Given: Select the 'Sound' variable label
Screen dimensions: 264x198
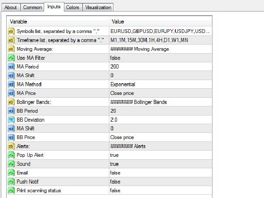Looking at the screenshot, I should coord(24,164).
